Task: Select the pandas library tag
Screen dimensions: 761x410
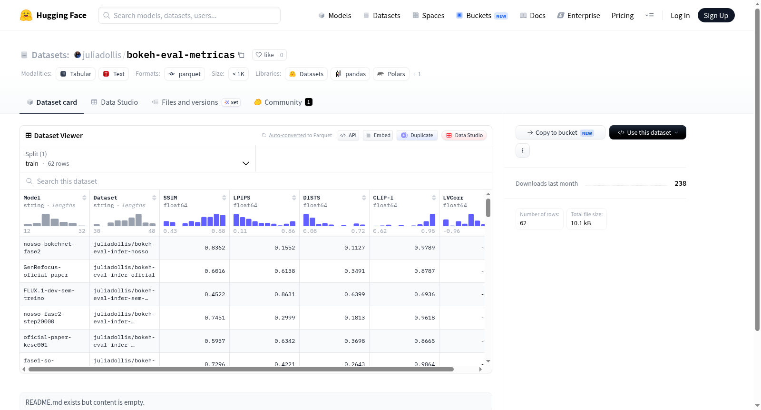Action: point(351,74)
